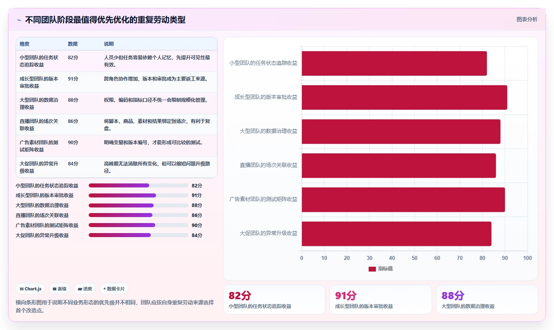
Task: Click the x-axis tick label 100
Action: pyautogui.click(x=528, y=258)
